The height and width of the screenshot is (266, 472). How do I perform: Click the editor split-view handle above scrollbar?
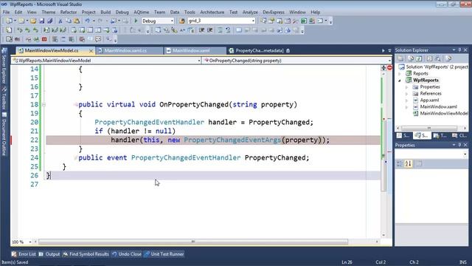tap(383, 68)
